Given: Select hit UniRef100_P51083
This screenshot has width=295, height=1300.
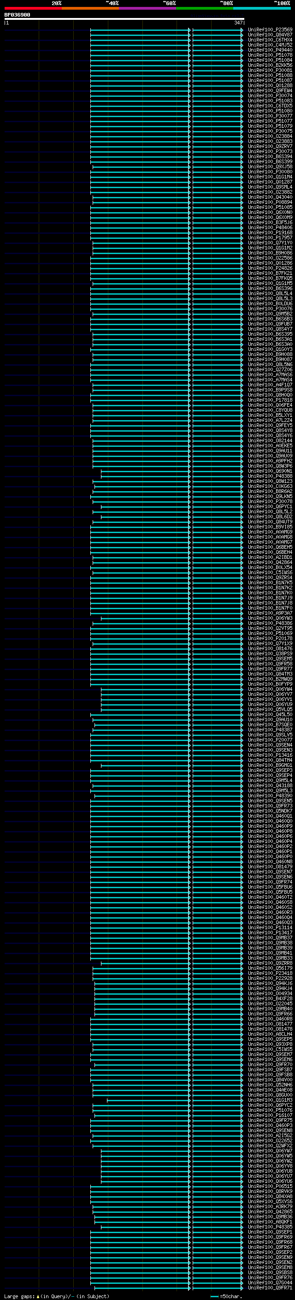Looking at the screenshot, I should pyautogui.click(x=270, y=101).
